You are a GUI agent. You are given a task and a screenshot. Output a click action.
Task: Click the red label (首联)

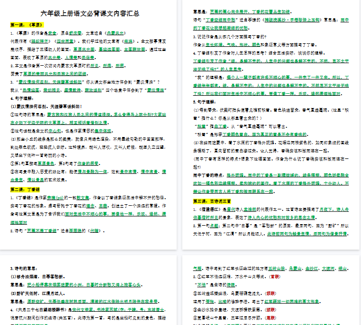click(x=275, y=277)
